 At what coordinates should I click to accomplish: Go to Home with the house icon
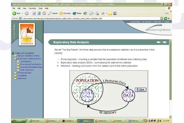[x=44, y=13]
